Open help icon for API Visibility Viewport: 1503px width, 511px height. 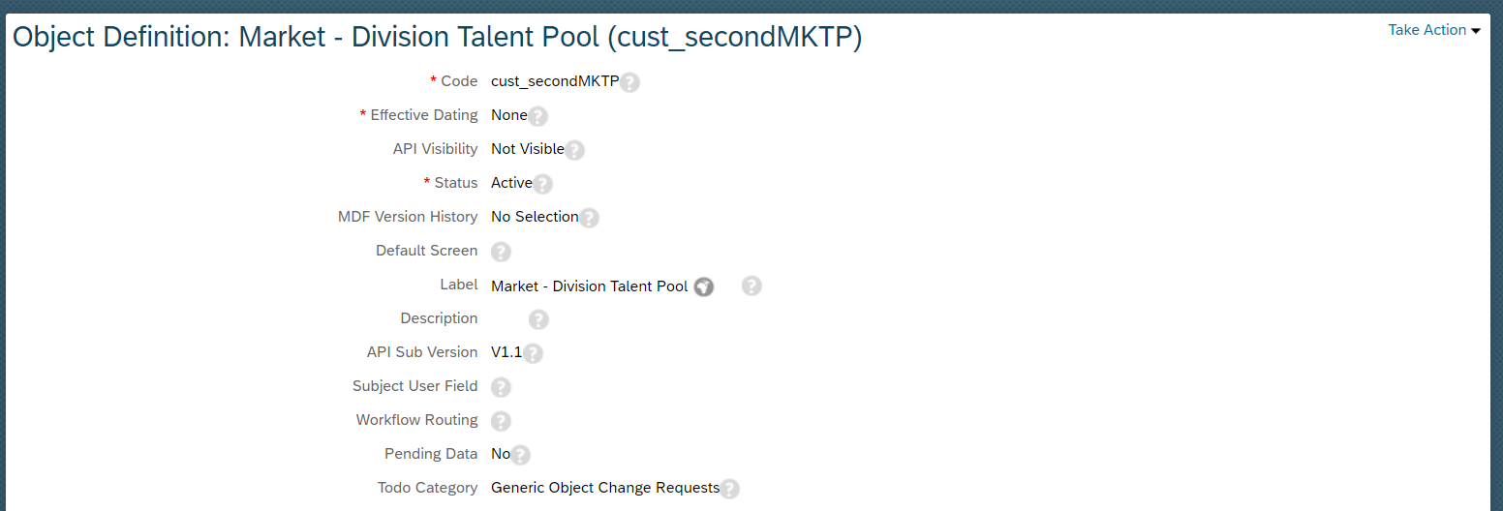574,150
